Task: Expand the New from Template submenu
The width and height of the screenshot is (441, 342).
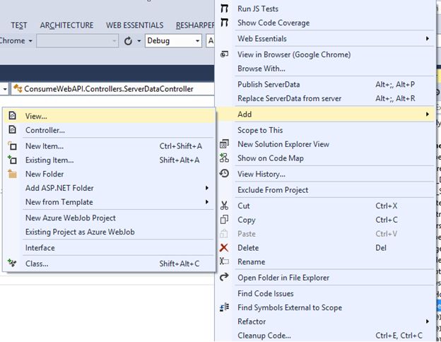Action: (x=207, y=202)
